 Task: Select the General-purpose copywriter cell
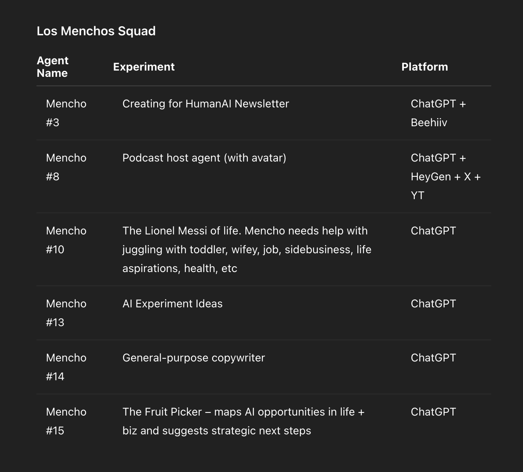194,358
